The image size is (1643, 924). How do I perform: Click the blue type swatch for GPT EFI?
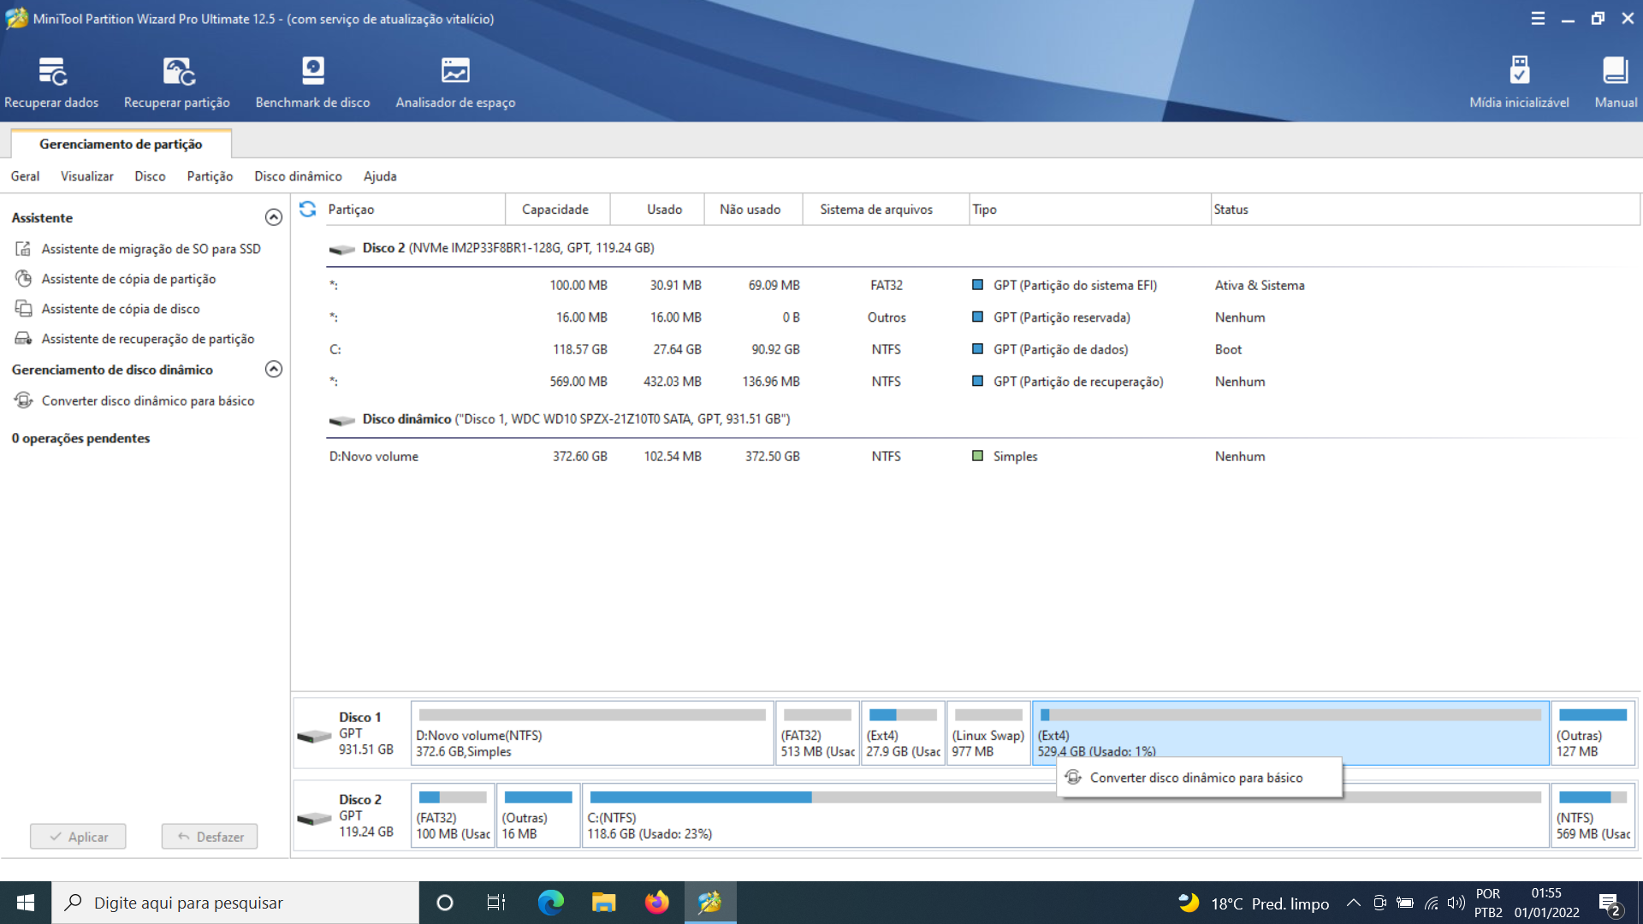point(977,285)
